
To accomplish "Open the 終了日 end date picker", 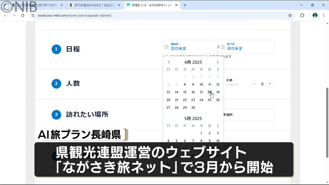I will point(247,47).
